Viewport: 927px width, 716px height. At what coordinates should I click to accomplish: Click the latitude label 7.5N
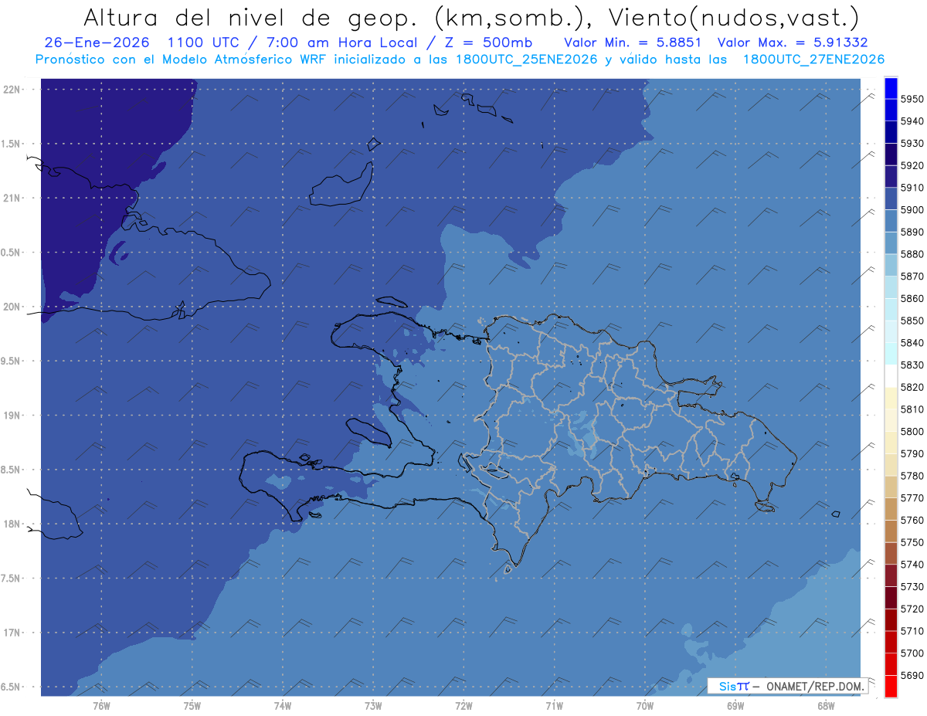pyautogui.click(x=11, y=579)
